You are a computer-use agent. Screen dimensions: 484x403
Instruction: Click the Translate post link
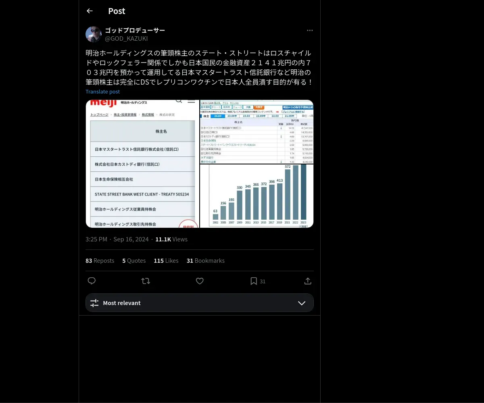102,91
